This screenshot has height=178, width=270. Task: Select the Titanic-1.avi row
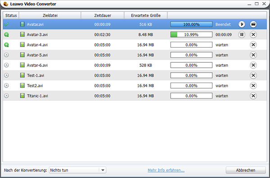[x=135, y=96]
